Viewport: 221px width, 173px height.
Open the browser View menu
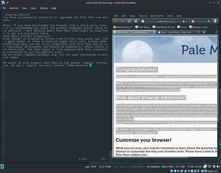click(132, 16)
